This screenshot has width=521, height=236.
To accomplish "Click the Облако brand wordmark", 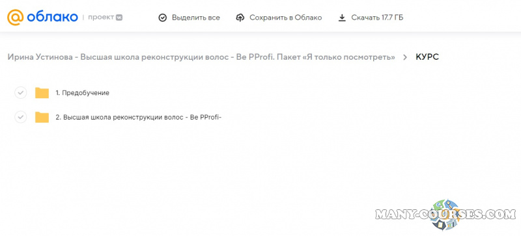I will 52,18.
